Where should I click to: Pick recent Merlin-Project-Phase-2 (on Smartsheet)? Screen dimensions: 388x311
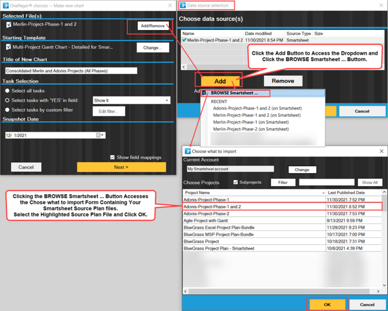coord(251,129)
